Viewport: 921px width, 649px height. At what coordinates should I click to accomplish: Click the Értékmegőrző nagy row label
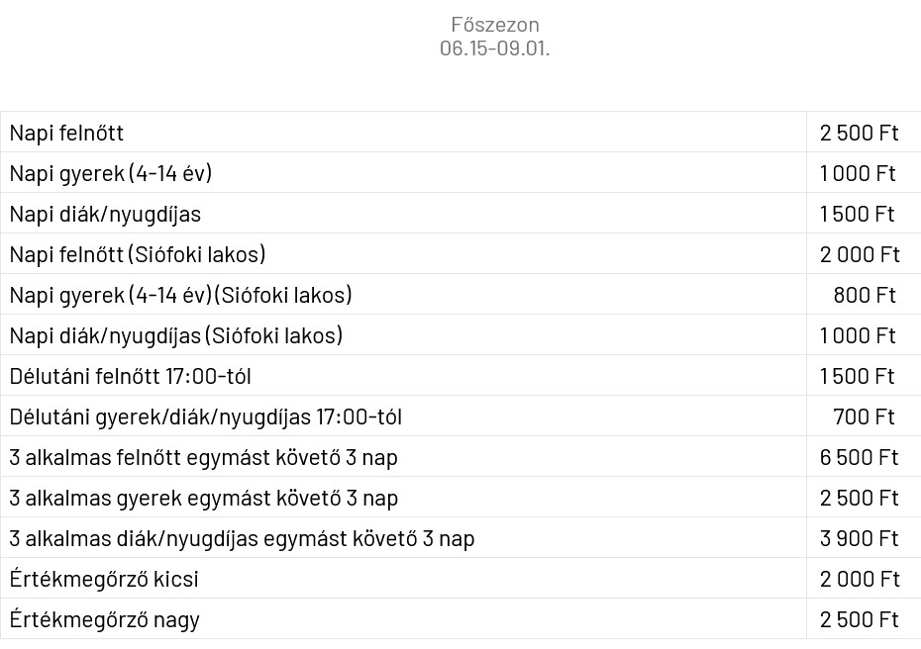point(105,619)
